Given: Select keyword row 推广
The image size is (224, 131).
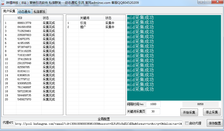Looking at the screenshot, I should (x=96, y=27).
